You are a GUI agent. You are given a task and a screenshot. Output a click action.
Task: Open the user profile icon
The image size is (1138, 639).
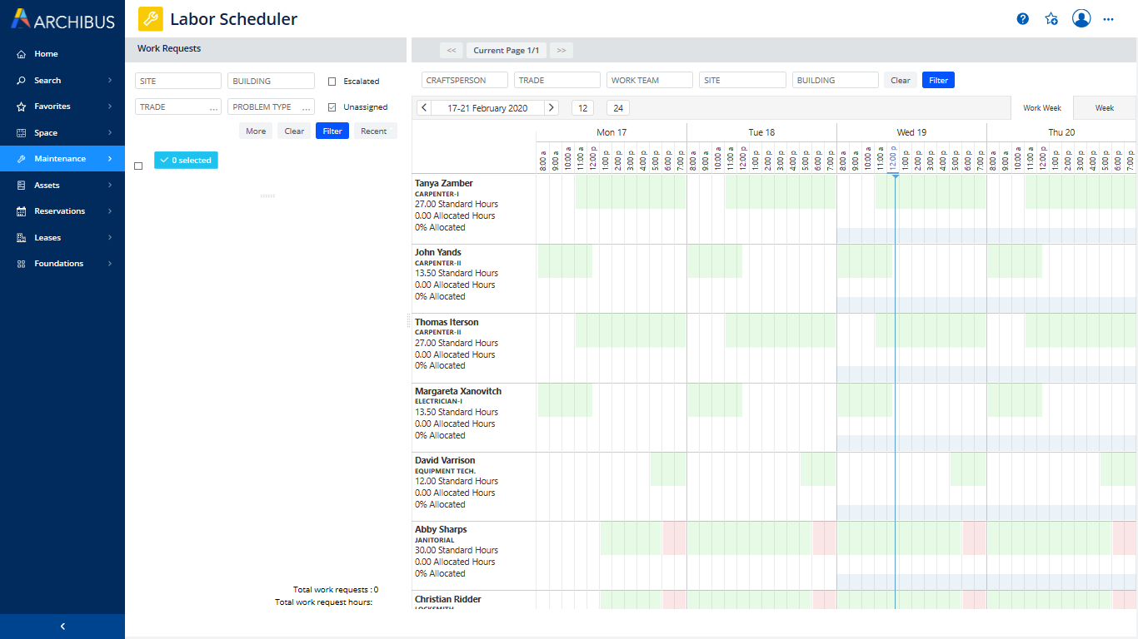coord(1081,19)
